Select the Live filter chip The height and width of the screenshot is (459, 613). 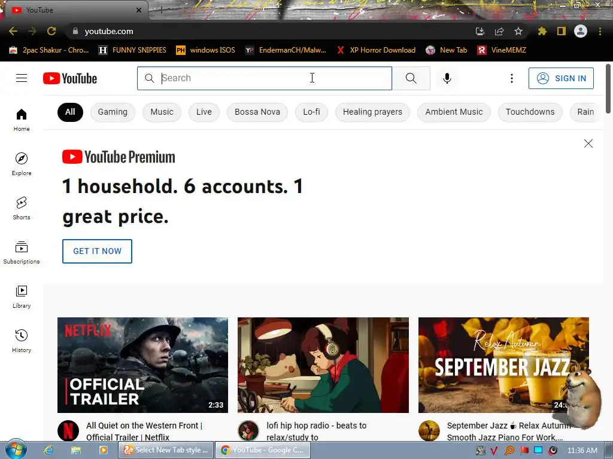pos(204,112)
